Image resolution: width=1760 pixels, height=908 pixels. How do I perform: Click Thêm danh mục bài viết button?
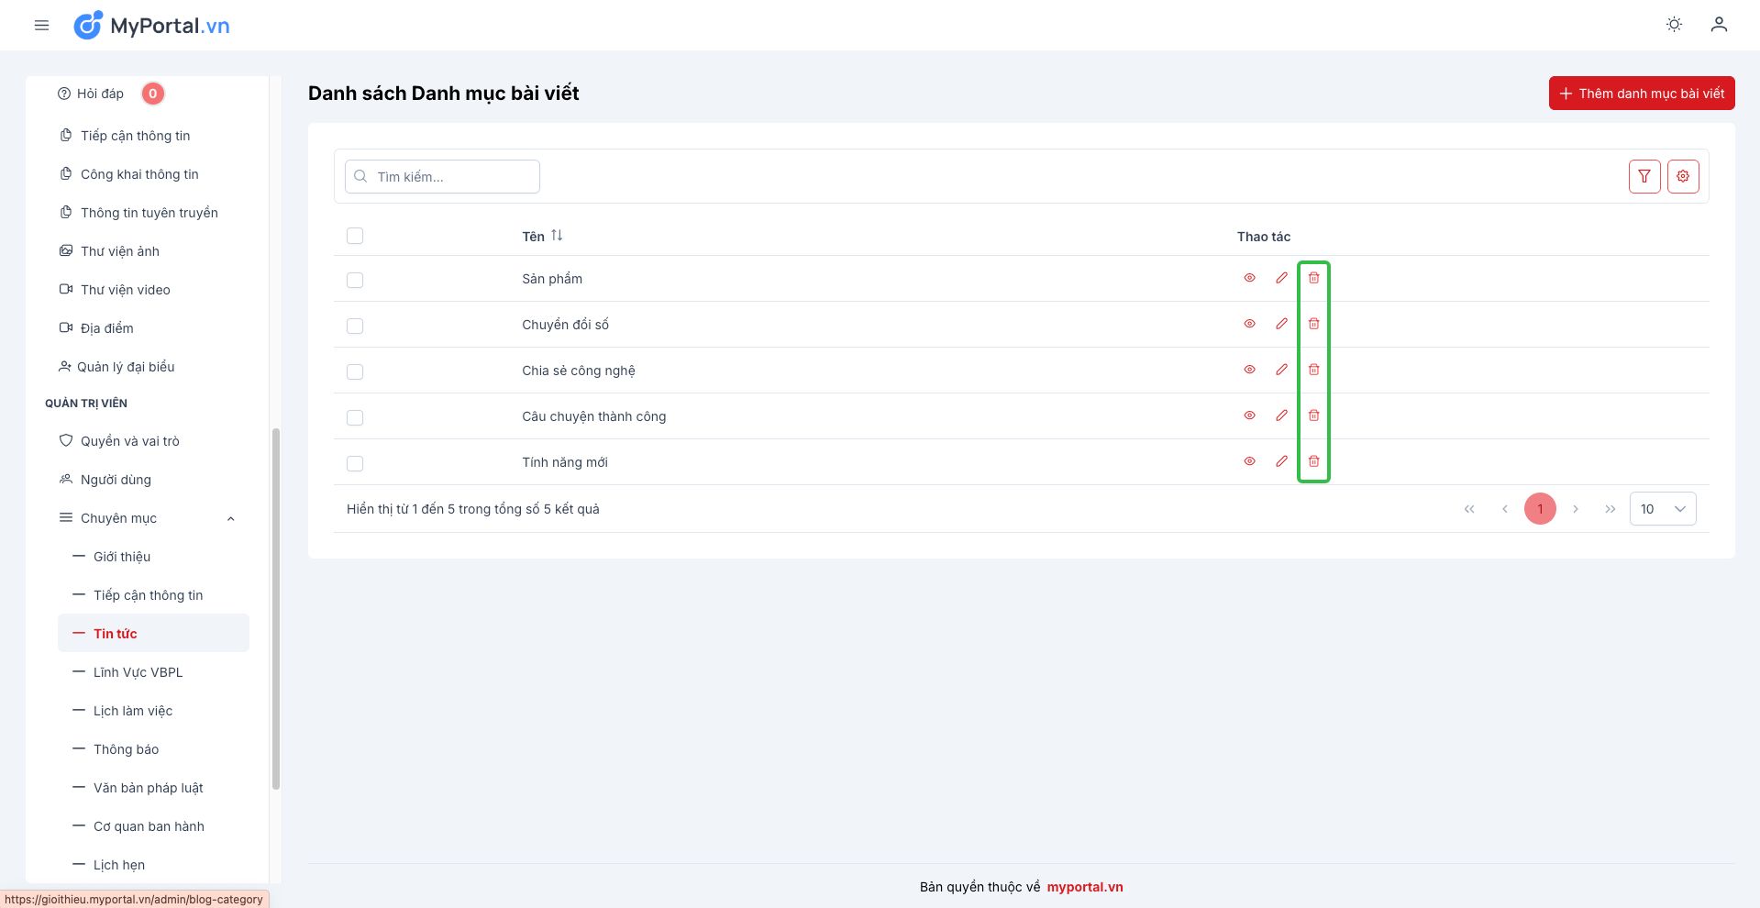(x=1641, y=94)
